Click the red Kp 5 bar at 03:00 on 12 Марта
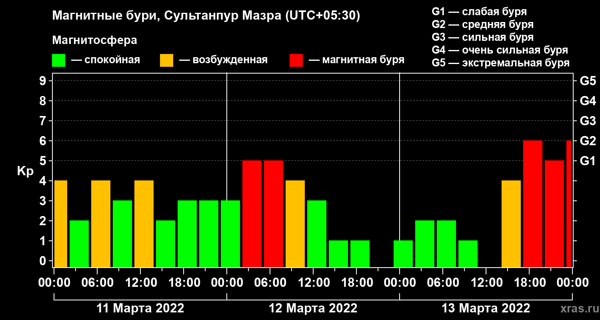600x320 pixels. (252, 214)
